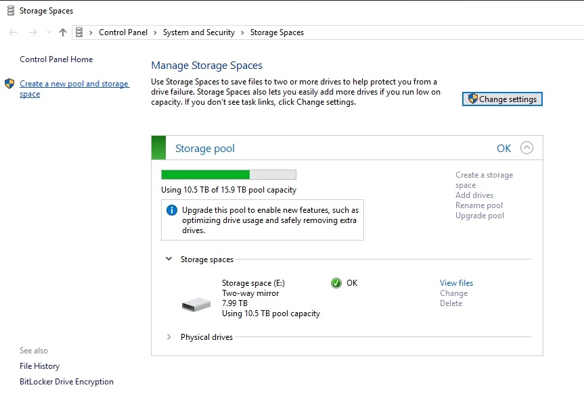
Task: Open the recent locations dropdown arrow
Action: point(49,32)
